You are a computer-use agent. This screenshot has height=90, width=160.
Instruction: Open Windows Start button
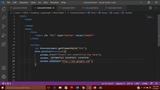coord(2,88)
